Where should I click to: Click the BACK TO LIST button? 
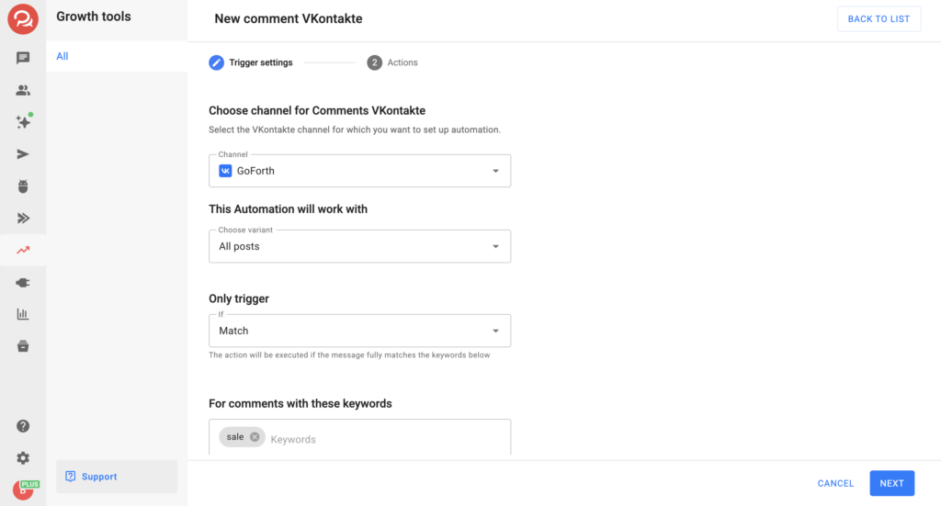[878, 19]
